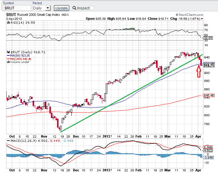Click the Symbol input field containing $RUT
Screen dimensions: 218x175
[17, 8]
